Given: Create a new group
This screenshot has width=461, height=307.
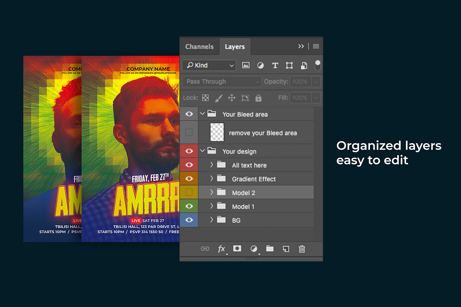Looking at the screenshot, I should (x=270, y=249).
